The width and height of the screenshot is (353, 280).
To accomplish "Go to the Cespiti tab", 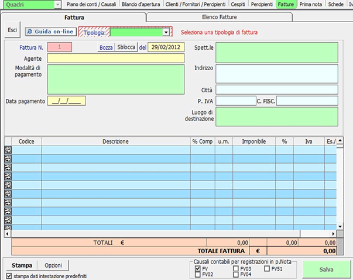I will coord(238,4).
